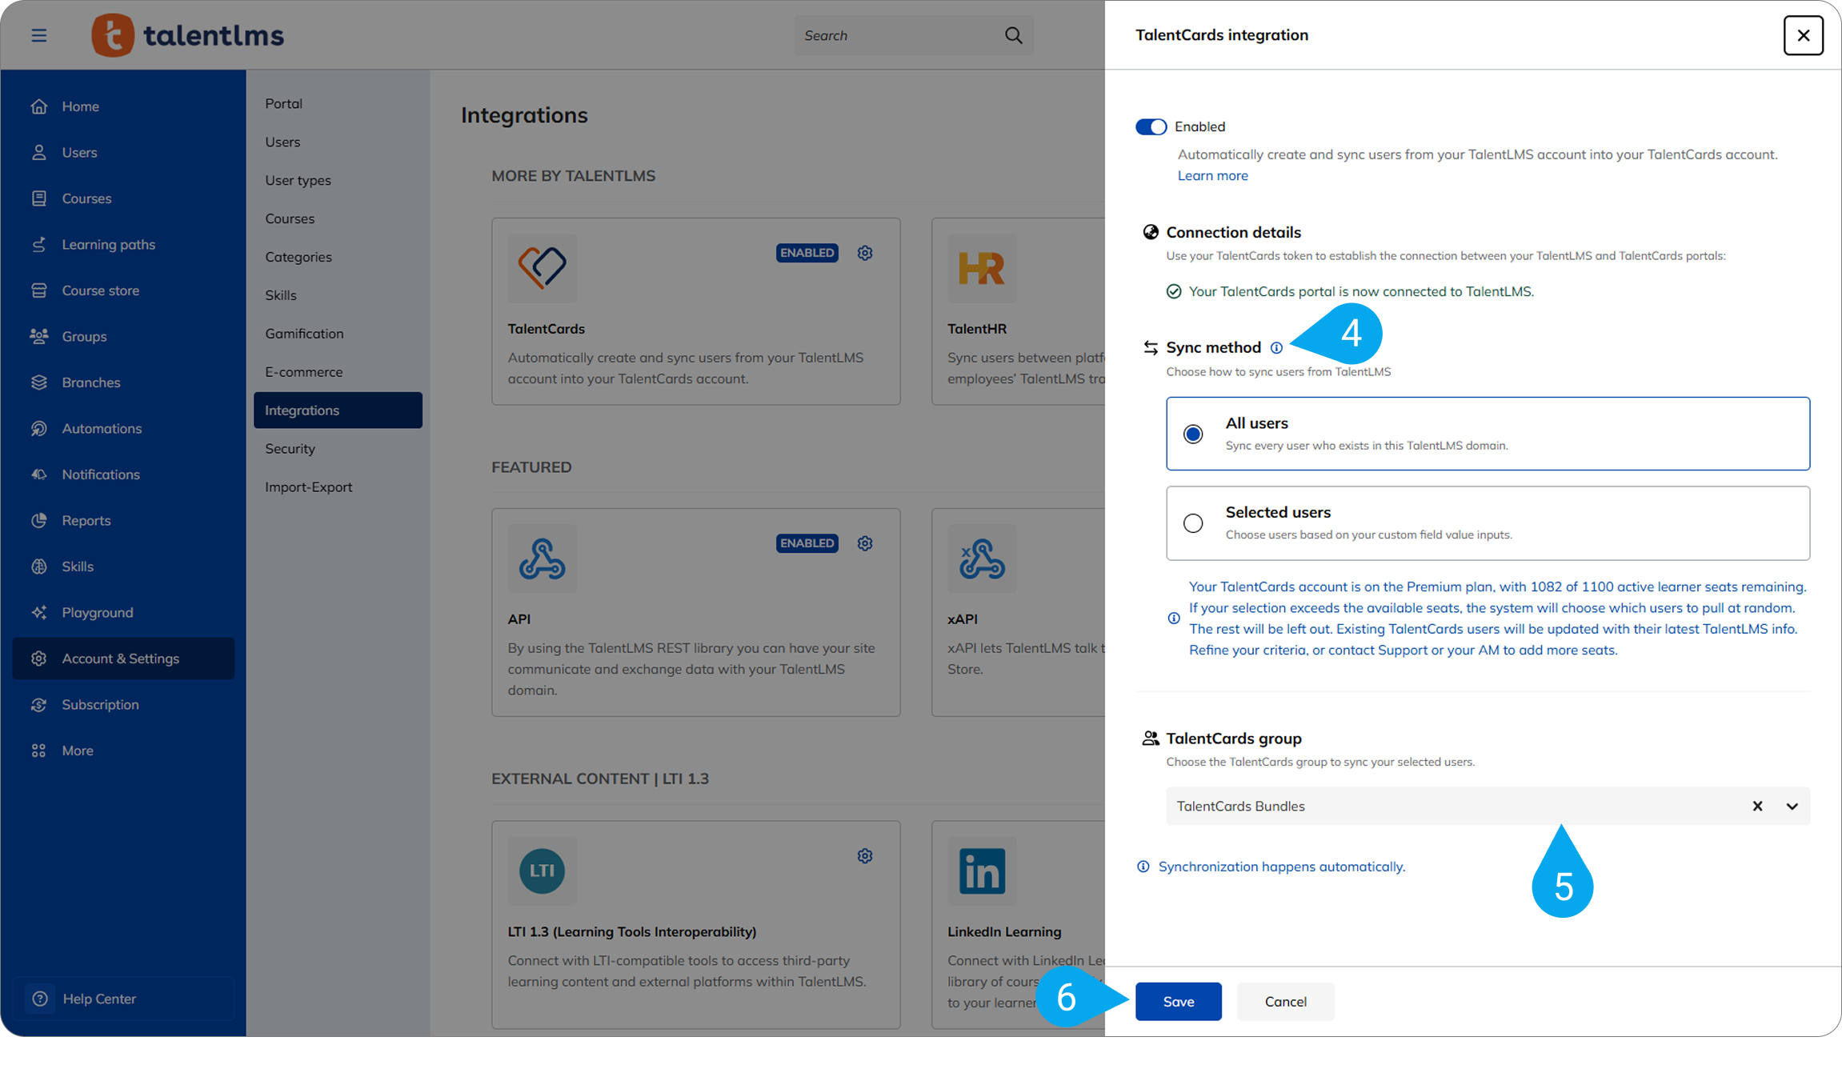Screen dimensions: 1842x1073
Task: Expand the TalentCards group dropdown arrow
Action: [x=1792, y=806]
